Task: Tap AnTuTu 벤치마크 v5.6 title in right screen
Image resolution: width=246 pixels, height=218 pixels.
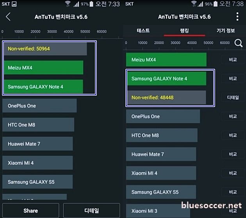Action: [184, 17]
